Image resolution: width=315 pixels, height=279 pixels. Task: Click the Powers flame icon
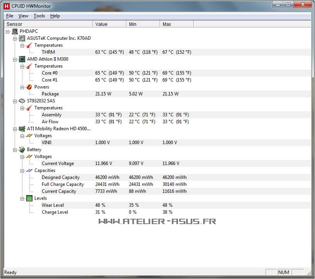[x=29, y=87]
